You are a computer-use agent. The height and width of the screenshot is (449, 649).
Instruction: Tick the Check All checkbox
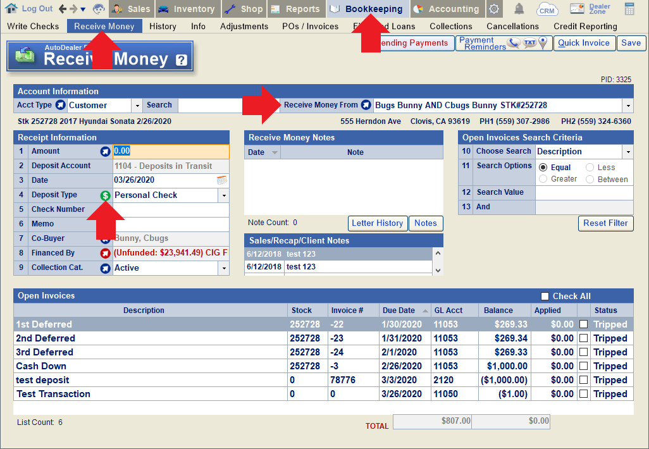(x=545, y=297)
